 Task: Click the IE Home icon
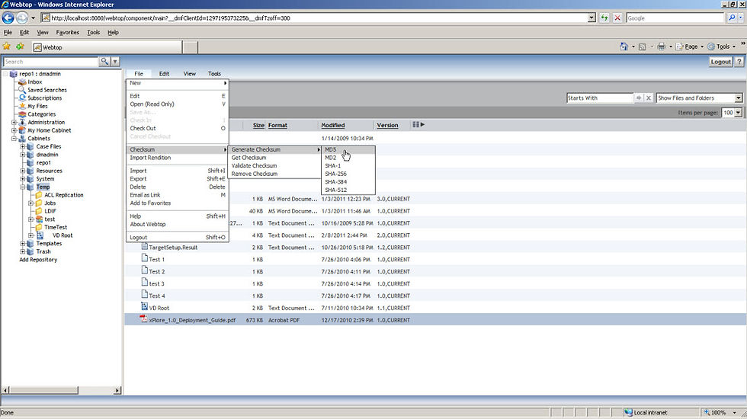tap(624, 46)
